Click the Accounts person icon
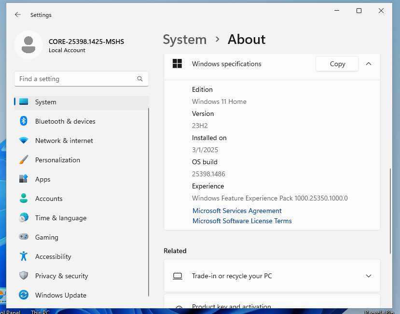The height and width of the screenshot is (314, 400). [24, 198]
